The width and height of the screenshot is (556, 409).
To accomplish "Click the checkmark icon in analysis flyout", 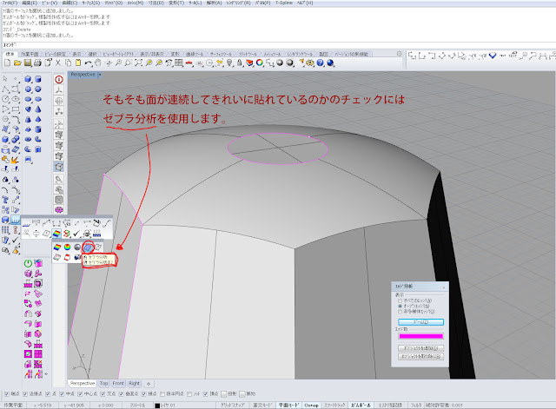I will [76, 234].
